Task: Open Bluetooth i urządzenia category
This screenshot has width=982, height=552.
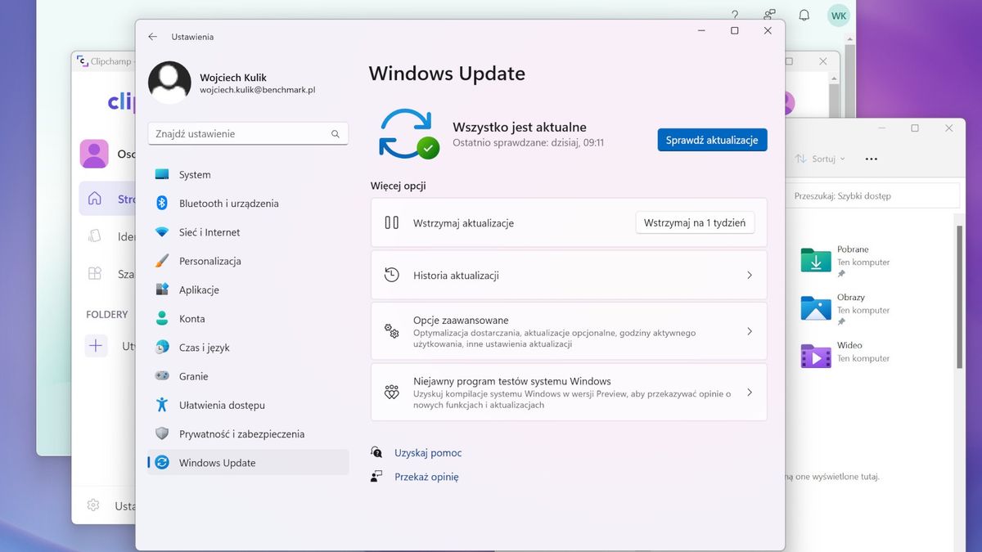Action: (x=248, y=203)
